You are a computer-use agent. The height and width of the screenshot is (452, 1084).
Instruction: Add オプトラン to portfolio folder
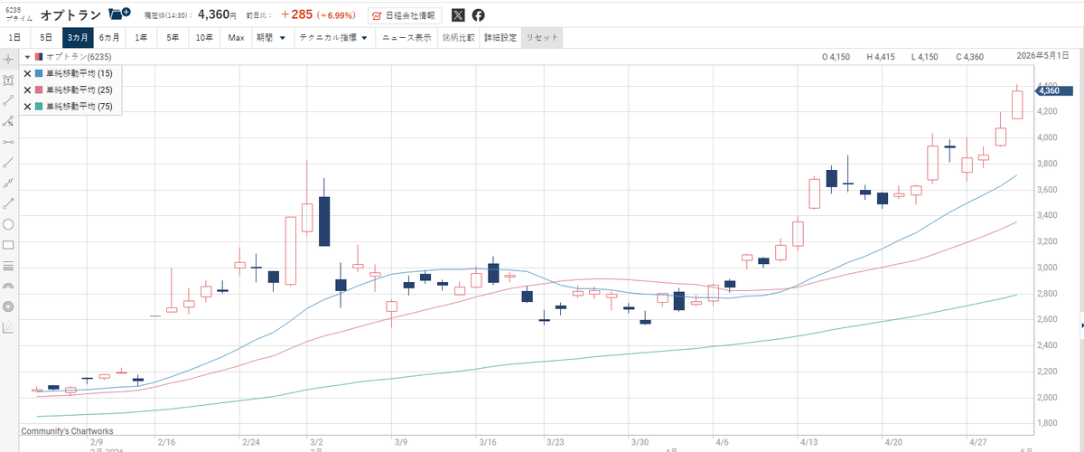click(118, 14)
